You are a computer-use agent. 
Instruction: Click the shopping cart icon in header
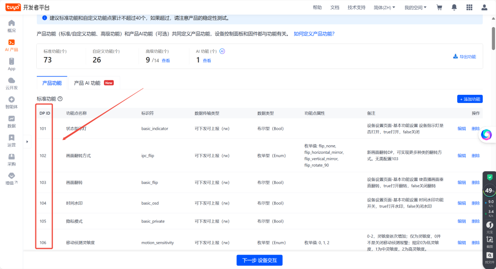[439, 7]
